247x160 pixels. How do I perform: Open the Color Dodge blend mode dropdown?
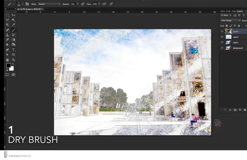230,20
